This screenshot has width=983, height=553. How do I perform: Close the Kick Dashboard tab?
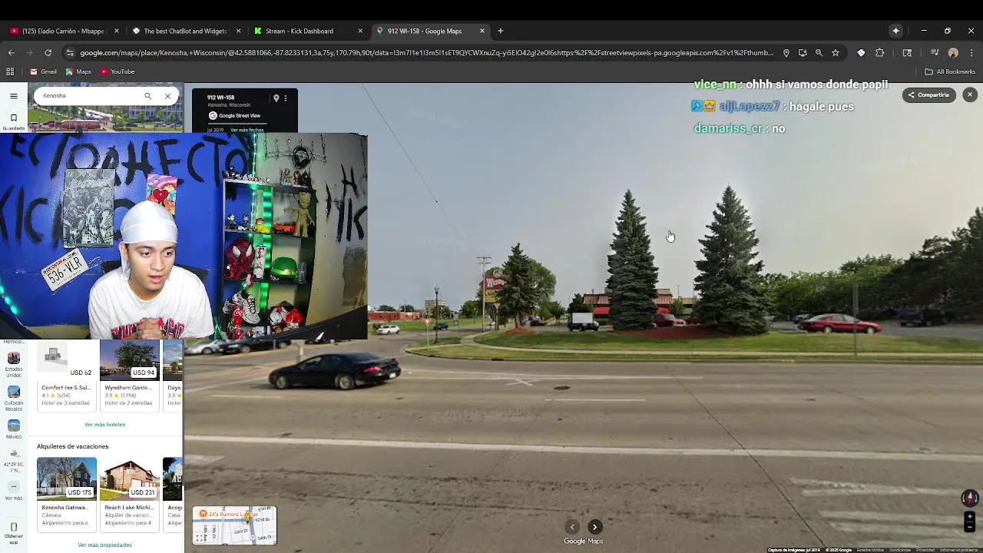coord(360,31)
